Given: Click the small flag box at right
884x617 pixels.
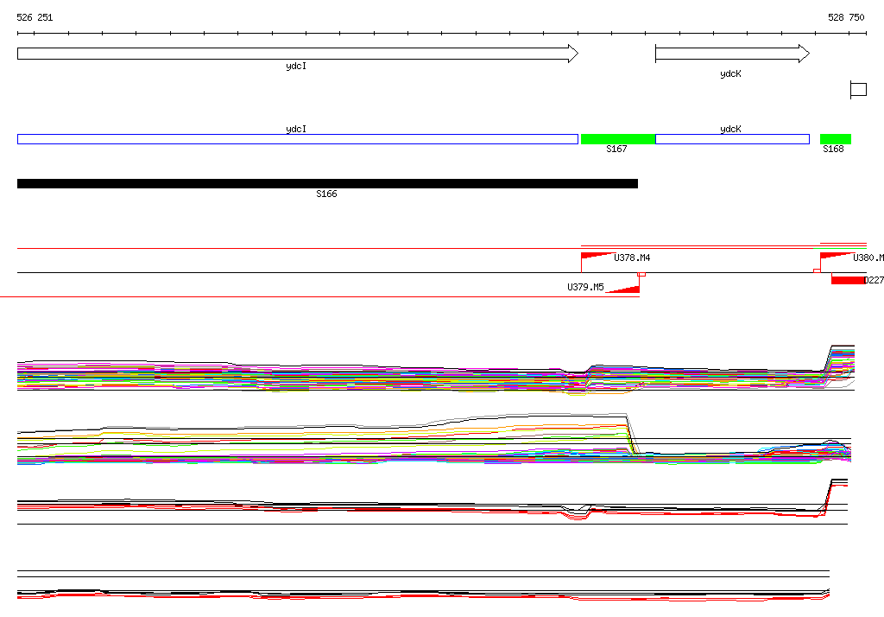Looking at the screenshot, I should click(858, 90).
